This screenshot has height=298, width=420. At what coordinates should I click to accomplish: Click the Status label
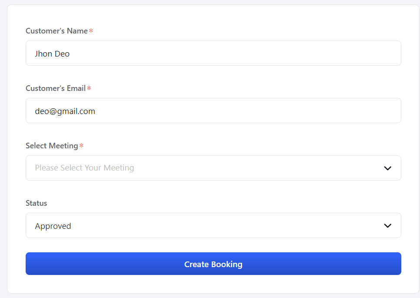(36, 203)
